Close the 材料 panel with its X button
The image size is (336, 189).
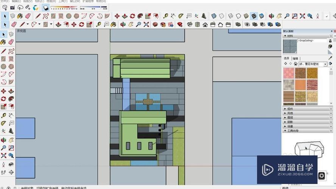click(x=331, y=36)
